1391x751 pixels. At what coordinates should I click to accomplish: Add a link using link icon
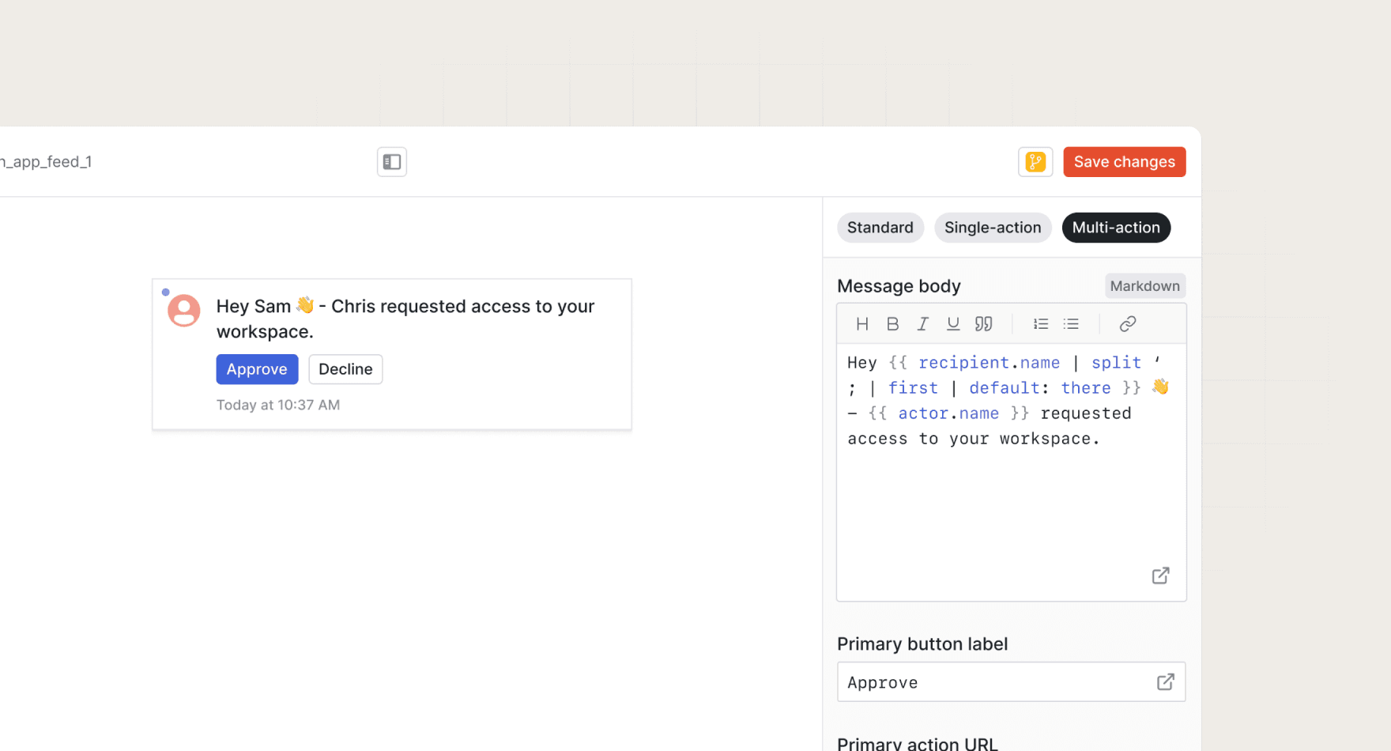pyautogui.click(x=1128, y=324)
